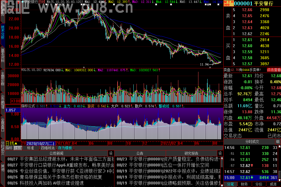Click the 公司新闻 panel header
281x187 pixels.
(56, 153)
